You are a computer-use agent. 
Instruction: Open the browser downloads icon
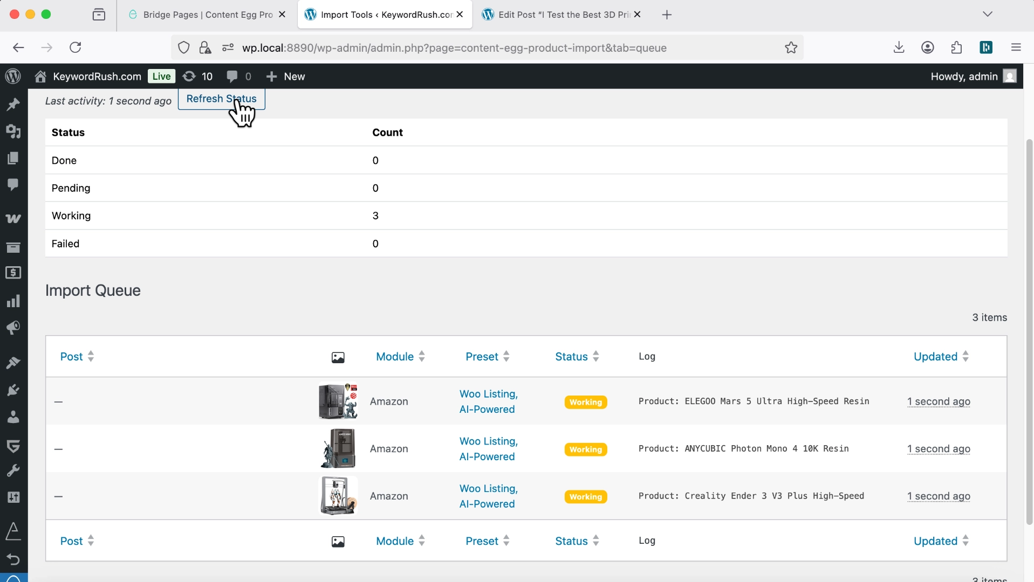click(899, 48)
